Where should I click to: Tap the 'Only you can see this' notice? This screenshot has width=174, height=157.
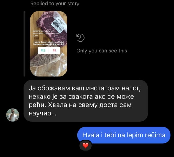click(x=102, y=51)
